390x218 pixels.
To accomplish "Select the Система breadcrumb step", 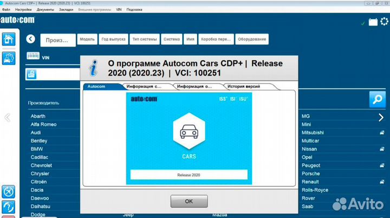I will tap(172, 39).
